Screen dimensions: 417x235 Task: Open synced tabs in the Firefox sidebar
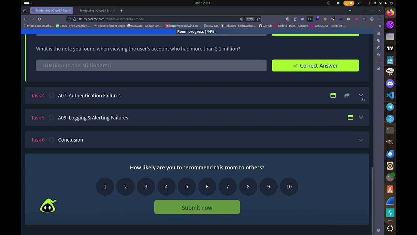tap(379, 41)
